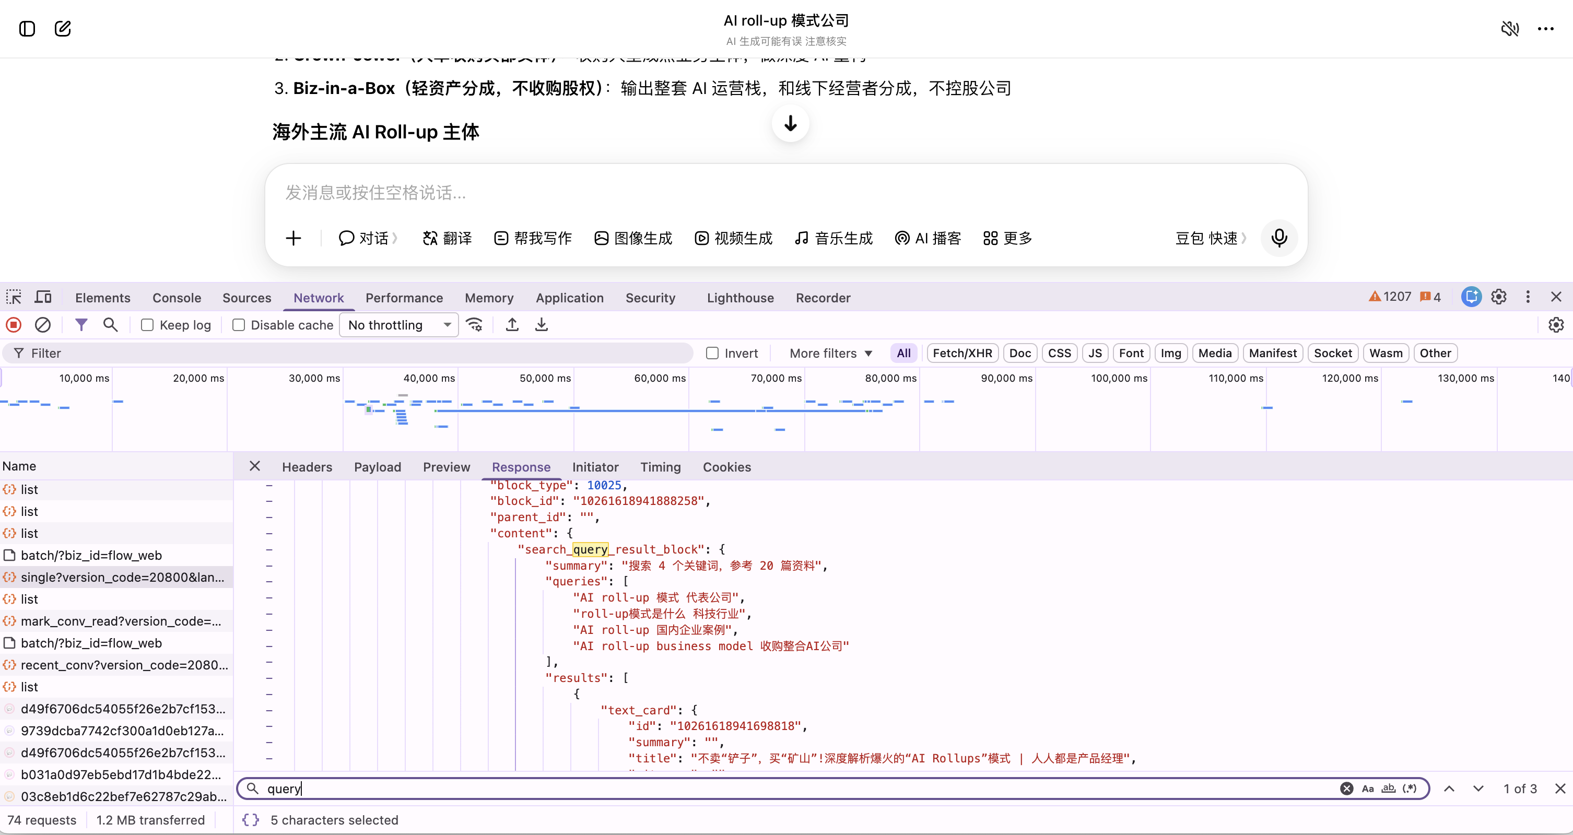Enable the Keep log checkbox
Viewport: 1573px width, 835px height.
tap(147, 325)
